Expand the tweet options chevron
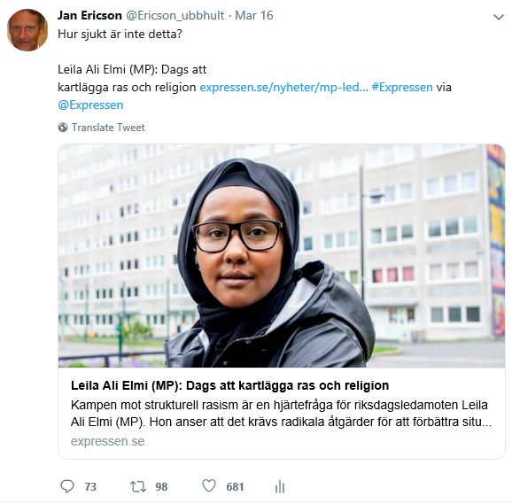 click(499, 17)
